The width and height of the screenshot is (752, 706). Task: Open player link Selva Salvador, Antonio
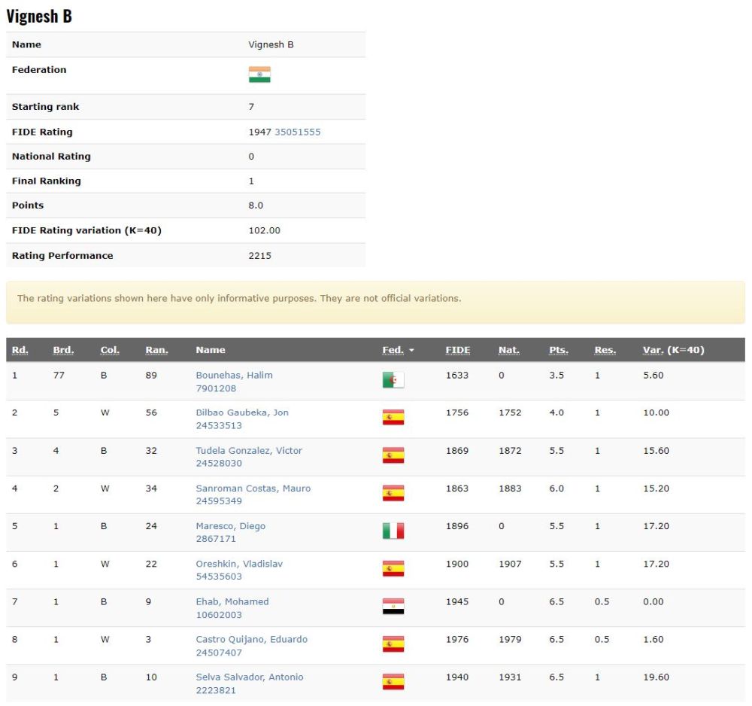tap(250, 677)
